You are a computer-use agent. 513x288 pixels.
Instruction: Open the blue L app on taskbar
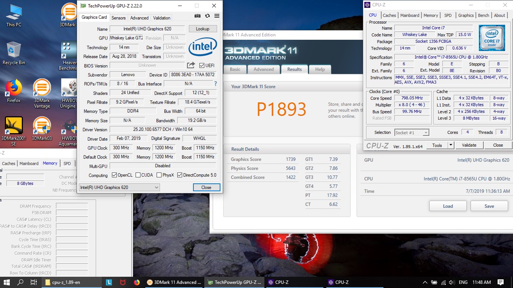click(109, 282)
